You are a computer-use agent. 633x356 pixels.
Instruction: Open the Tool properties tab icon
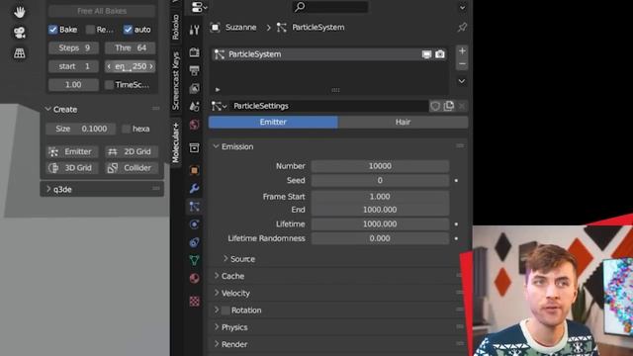(x=194, y=30)
